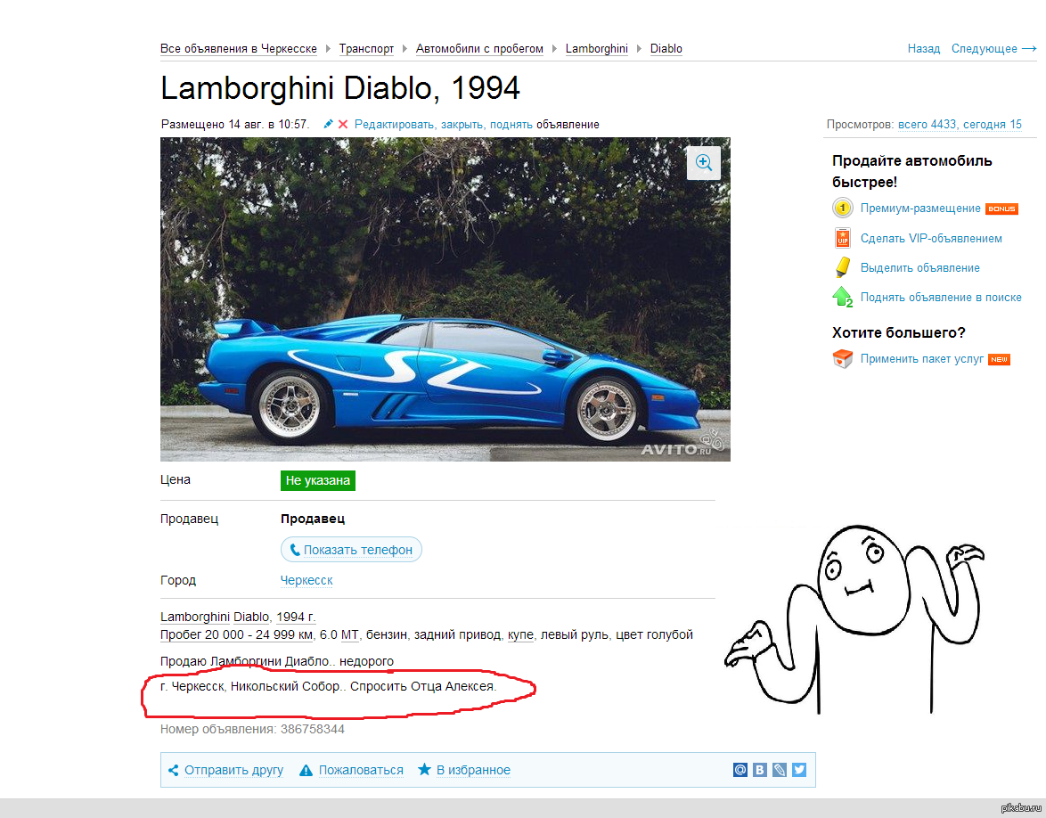Viewport: 1046px width, 818px height.
Task: Click Премиум-размещение link
Action: pyautogui.click(x=920, y=209)
